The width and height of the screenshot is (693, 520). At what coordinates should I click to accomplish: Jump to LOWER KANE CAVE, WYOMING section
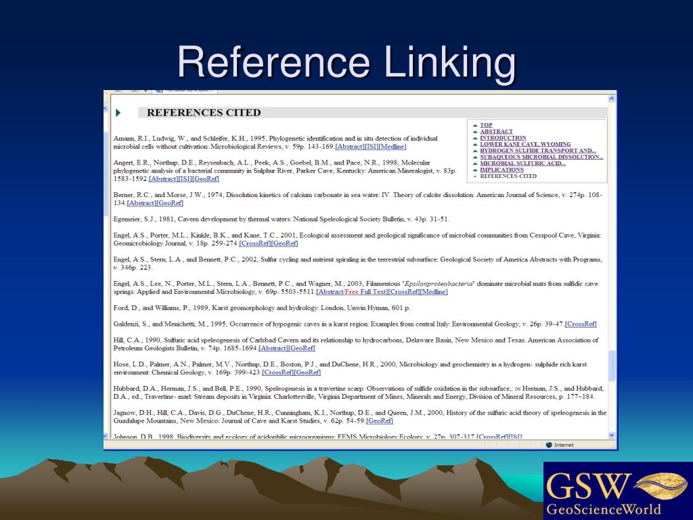point(525,144)
